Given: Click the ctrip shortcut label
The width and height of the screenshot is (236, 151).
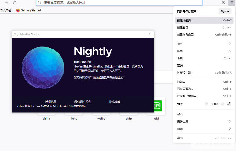Looking at the screenshot, I should tap(129, 119).
